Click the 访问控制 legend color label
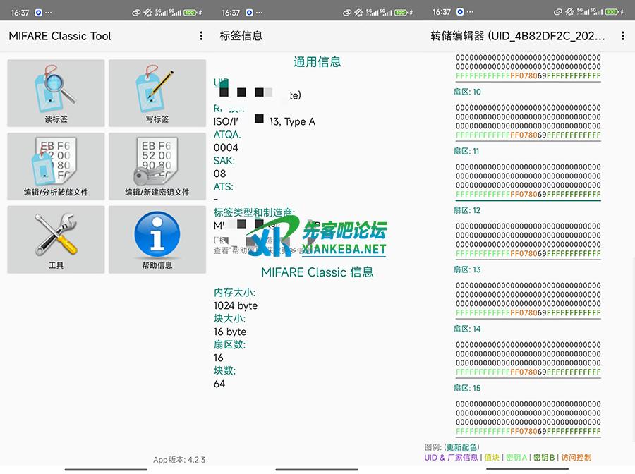Screen dimensions: 635x474 coord(576,458)
